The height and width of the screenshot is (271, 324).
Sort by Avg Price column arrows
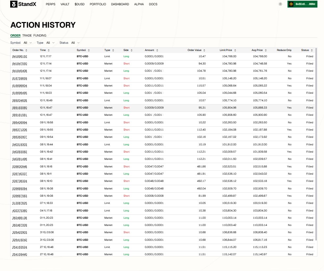[x=264, y=50]
